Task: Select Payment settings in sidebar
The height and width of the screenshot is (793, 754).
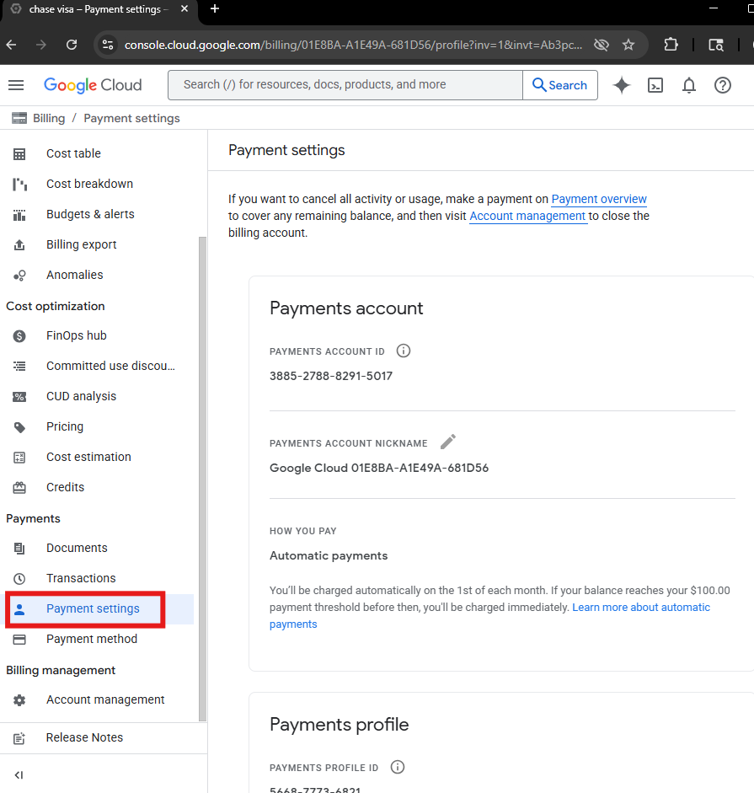Action: click(97, 608)
